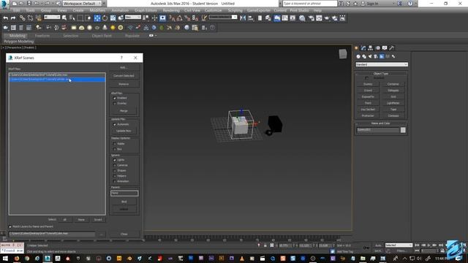Click the object color swatch in Name and Color
Image resolution: width=468 pixels, height=263 pixels.
pos(403,130)
